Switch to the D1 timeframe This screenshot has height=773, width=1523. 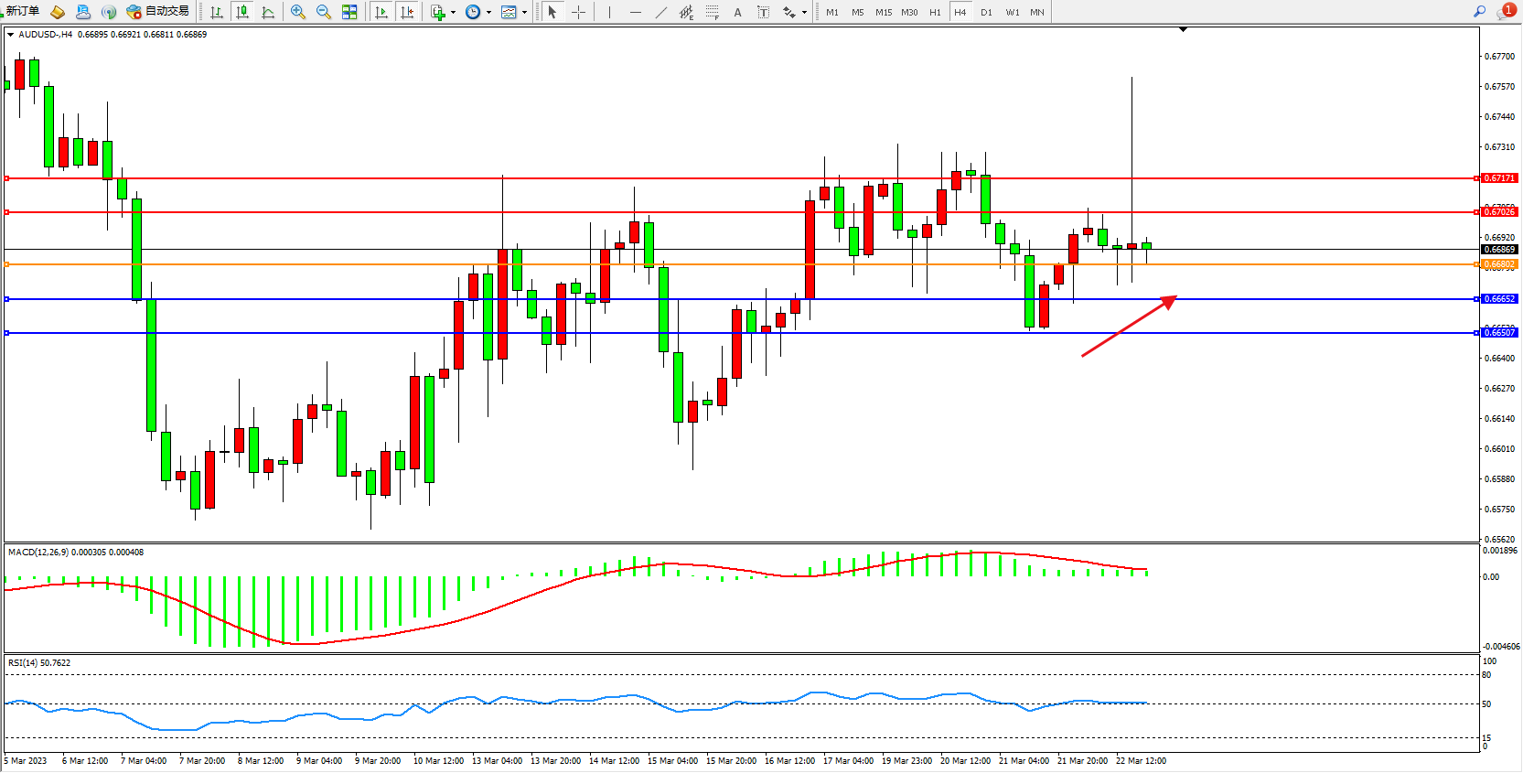[x=986, y=13]
